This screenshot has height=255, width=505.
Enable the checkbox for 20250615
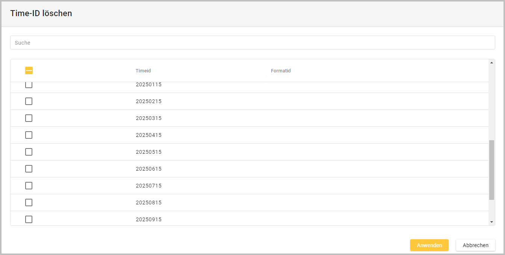[29, 169]
